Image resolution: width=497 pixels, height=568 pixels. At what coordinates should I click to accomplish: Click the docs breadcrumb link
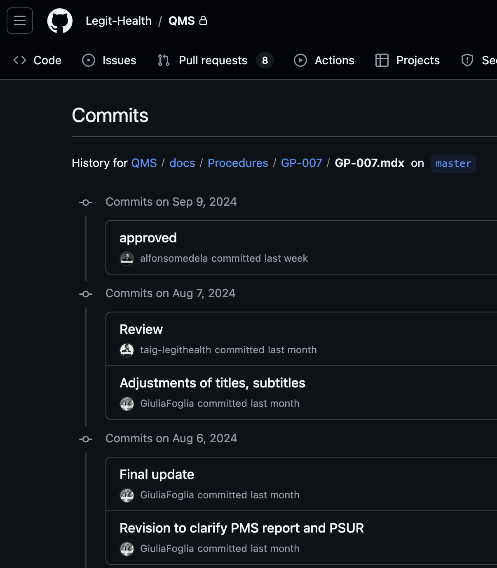point(182,163)
